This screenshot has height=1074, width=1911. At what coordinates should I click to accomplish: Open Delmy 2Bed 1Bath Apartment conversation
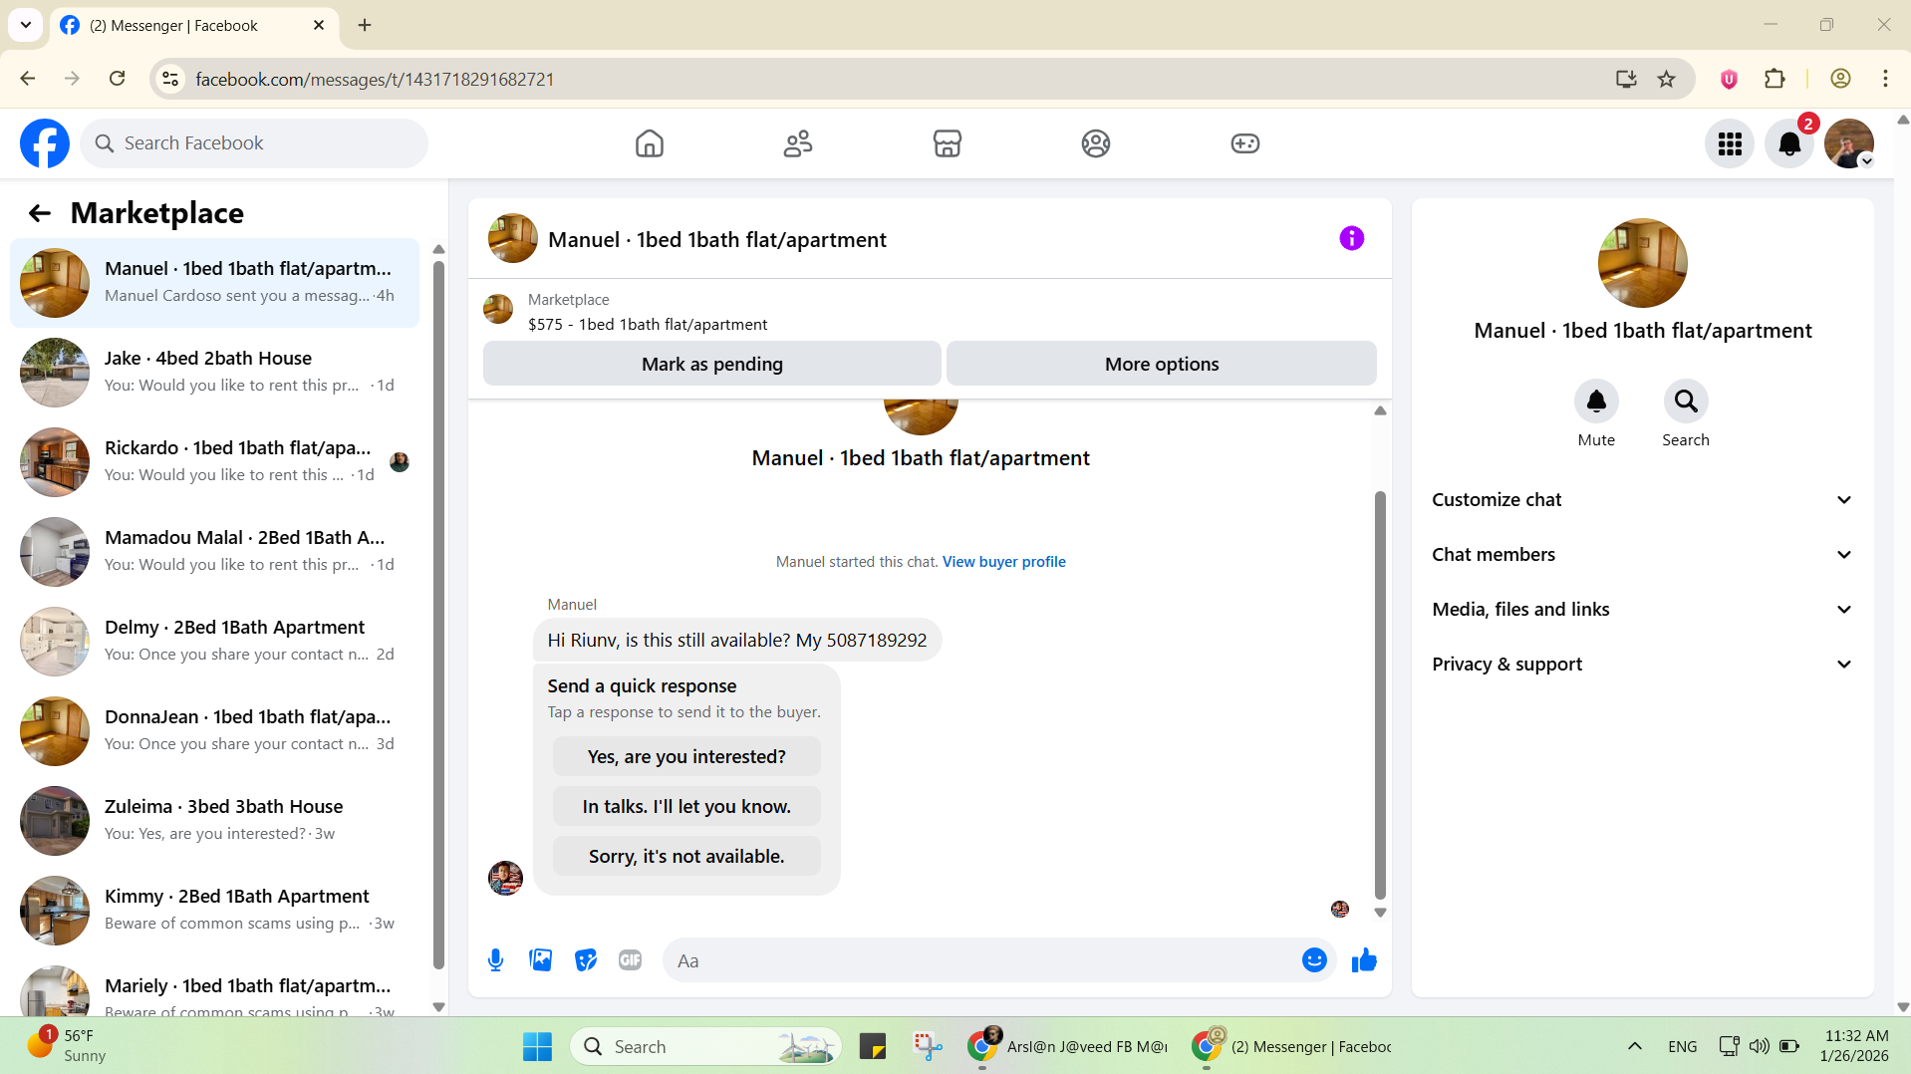[x=214, y=642]
